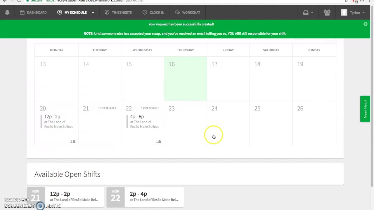374x210 pixels.
Task: Open the notifications bell
Action: tap(7, 12)
